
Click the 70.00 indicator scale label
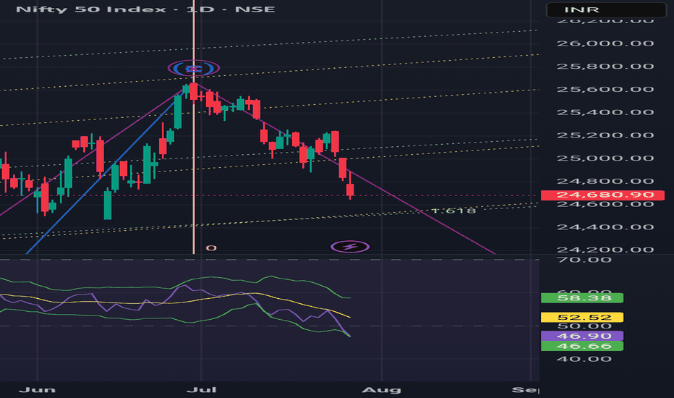pyautogui.click(x=584, y=260)
